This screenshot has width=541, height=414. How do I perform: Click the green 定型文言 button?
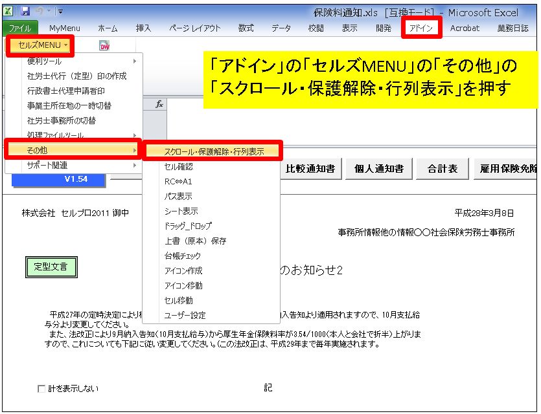pos(51,267)
